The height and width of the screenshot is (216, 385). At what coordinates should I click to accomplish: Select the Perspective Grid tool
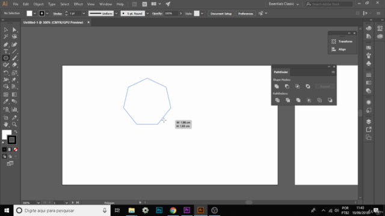click(14, 86)
